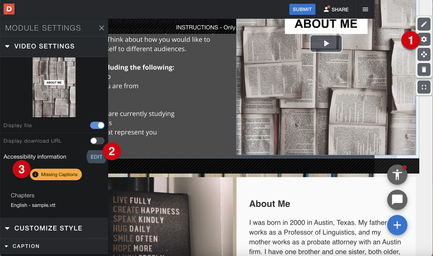Click the trash delete module icon
433x256 pixels.
424,69
